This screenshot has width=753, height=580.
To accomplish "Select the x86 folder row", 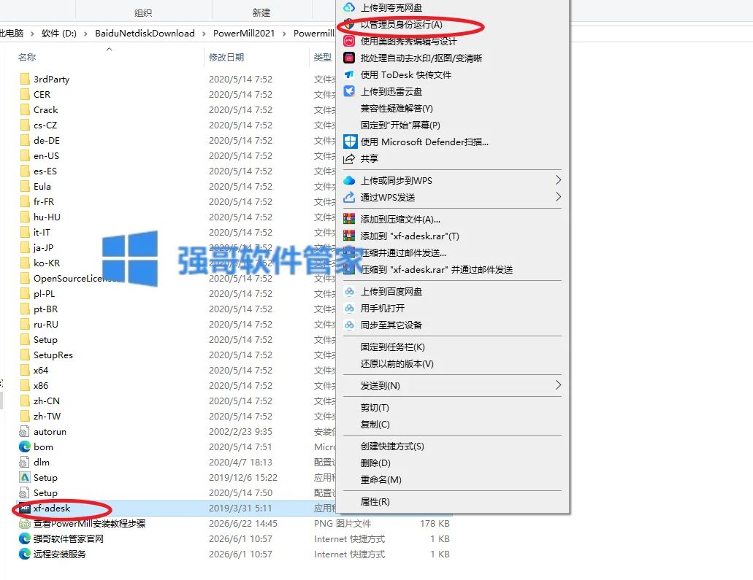I will click(177, 386).
